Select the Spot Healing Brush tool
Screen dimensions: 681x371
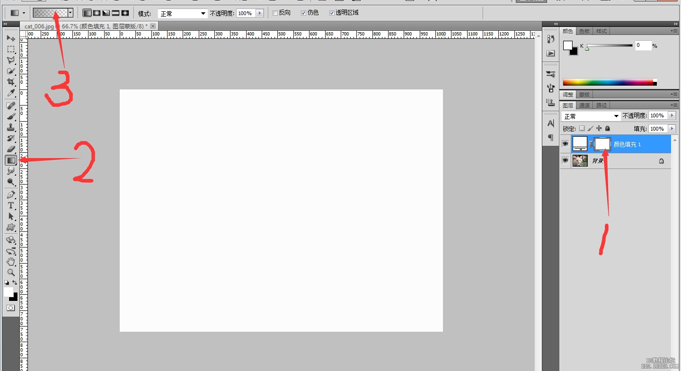(x=11, y=105)
